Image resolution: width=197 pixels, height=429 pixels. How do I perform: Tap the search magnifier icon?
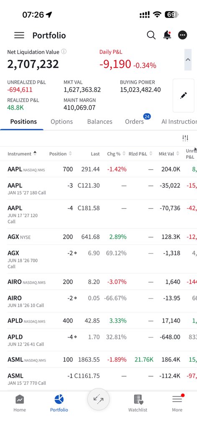tap(151, 35)
